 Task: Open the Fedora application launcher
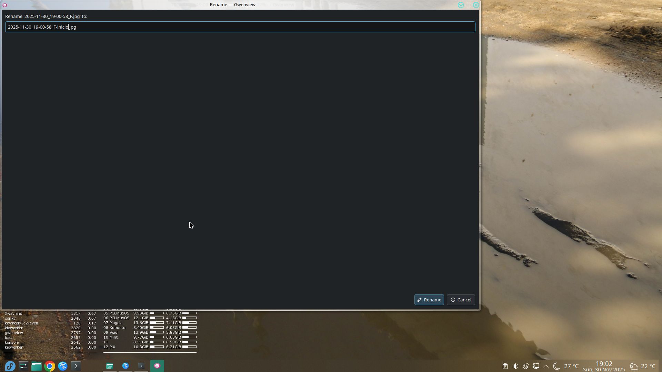10,366
